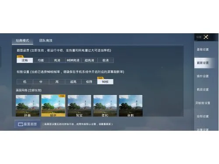Set frame rate to 超高
The height and width of the screenshot is (164, 219).
tap(73, 82)
